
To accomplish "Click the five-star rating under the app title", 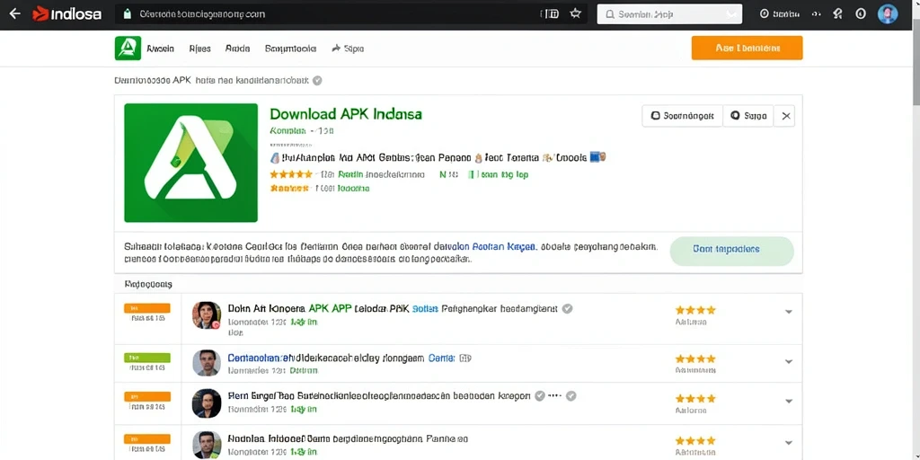I will [x=291, y=174].
